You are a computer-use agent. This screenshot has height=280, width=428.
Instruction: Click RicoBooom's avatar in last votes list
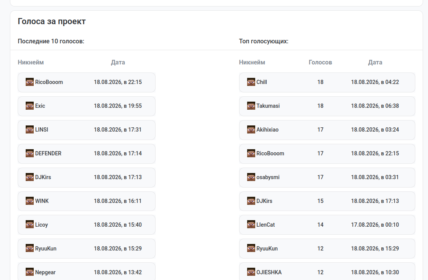(30, 82)
